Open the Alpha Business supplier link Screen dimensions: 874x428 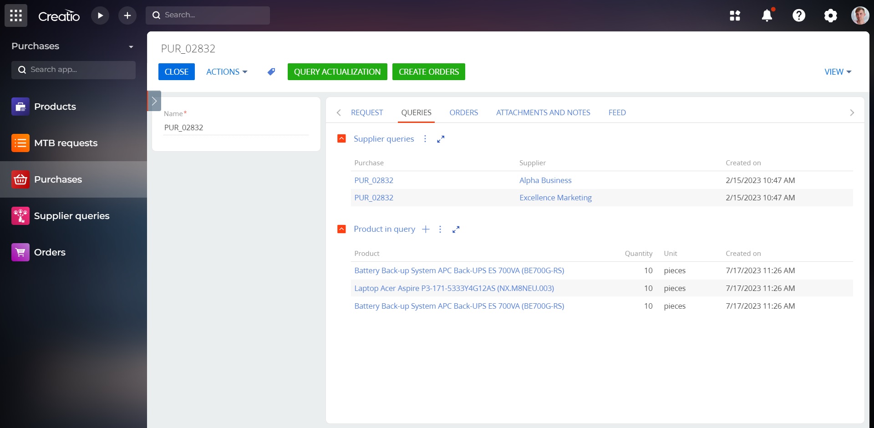(x=545, y=180)
